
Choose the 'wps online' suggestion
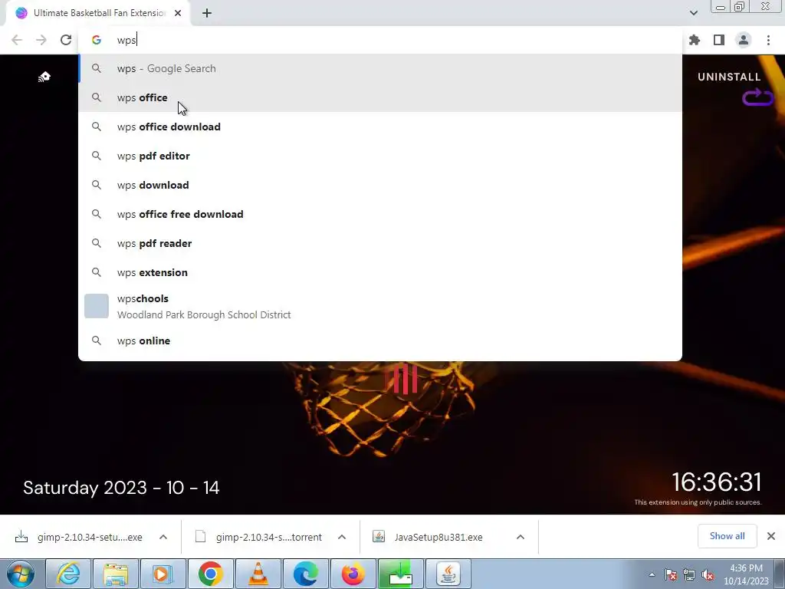pyautogui.click(x=380, y=341)
